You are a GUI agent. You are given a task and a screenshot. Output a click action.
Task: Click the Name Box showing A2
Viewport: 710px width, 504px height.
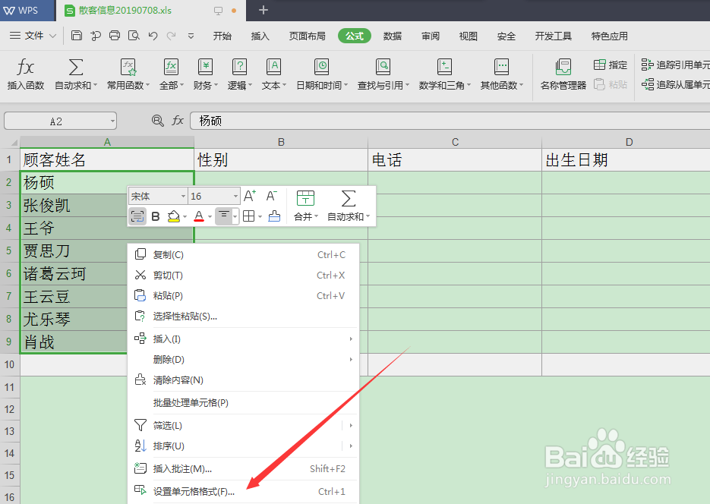coord(56,121)
